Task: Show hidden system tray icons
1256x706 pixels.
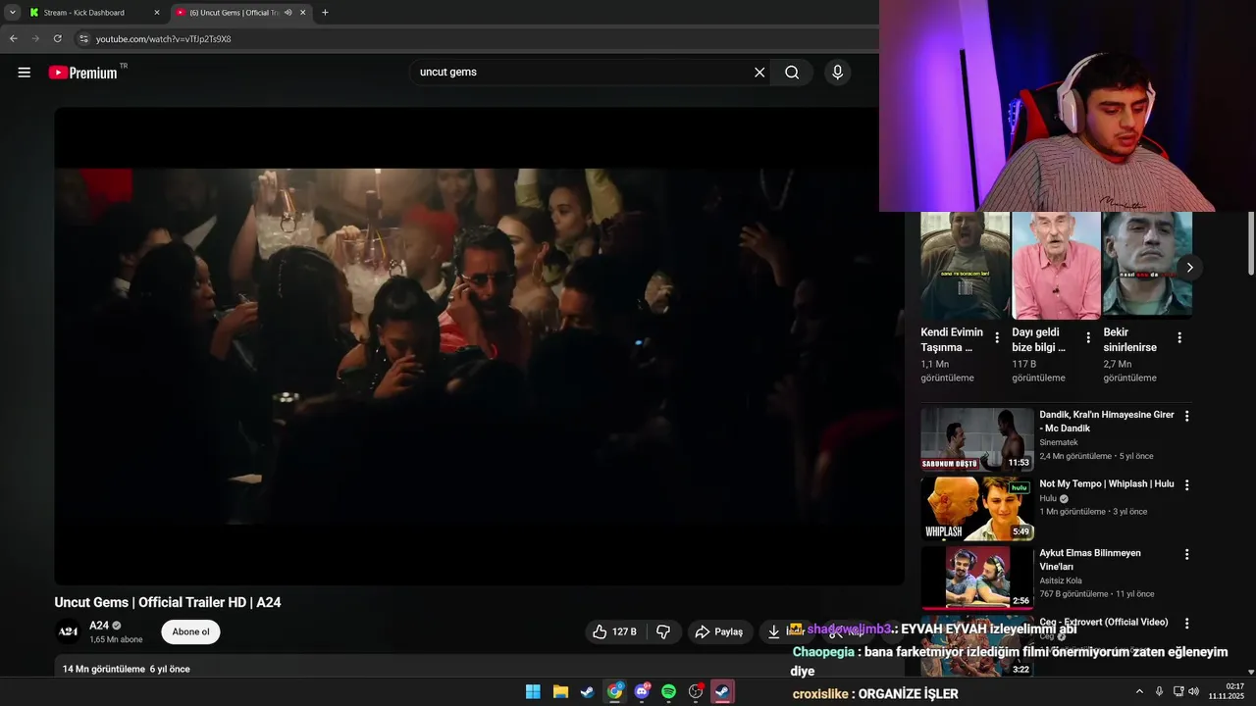Action: (1139, 691)
